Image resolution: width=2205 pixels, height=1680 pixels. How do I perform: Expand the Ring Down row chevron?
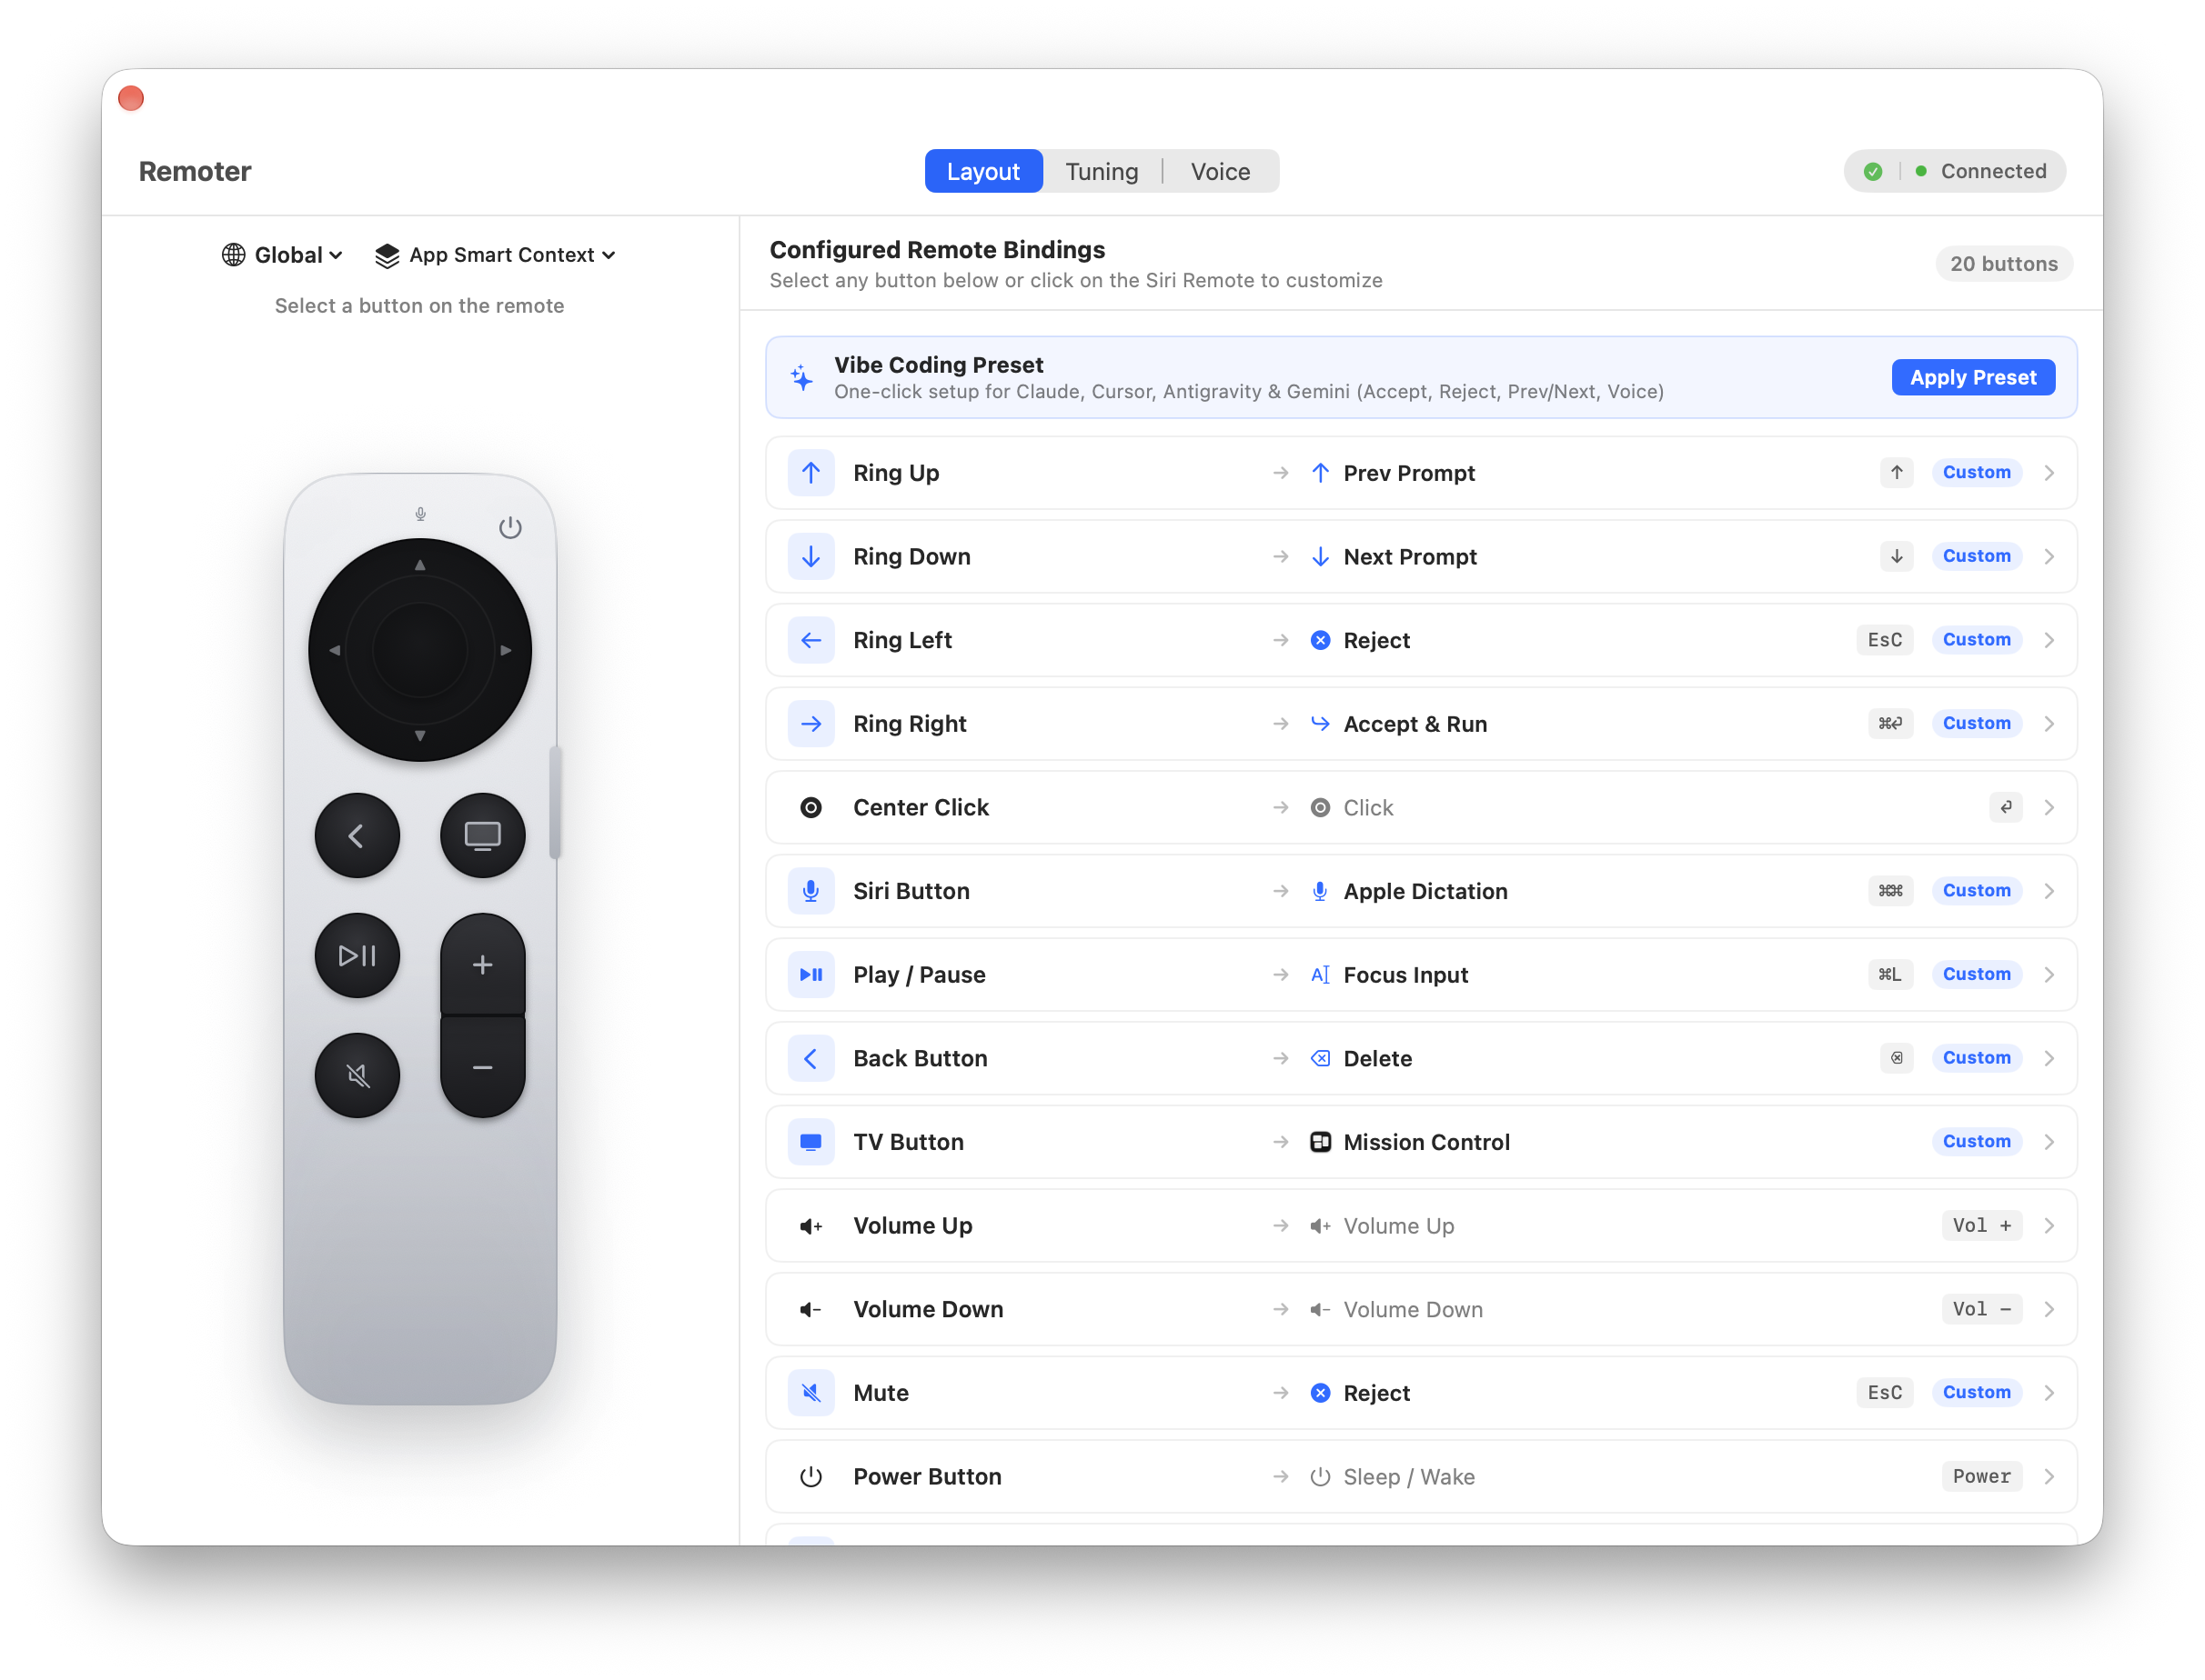point(2049,556)
